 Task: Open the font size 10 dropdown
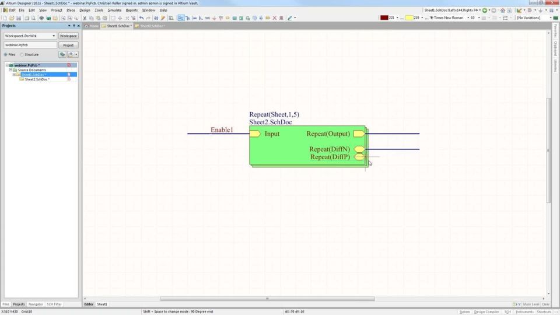478,18
